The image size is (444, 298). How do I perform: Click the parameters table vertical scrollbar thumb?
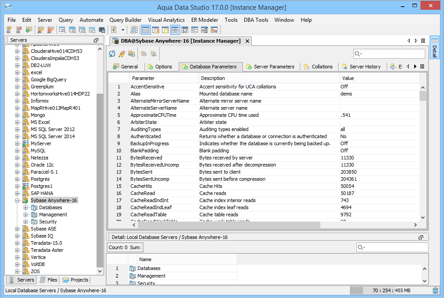(423, 96)
